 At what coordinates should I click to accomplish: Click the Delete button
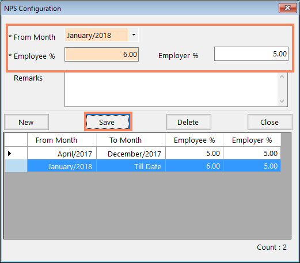tap(189, 122)
